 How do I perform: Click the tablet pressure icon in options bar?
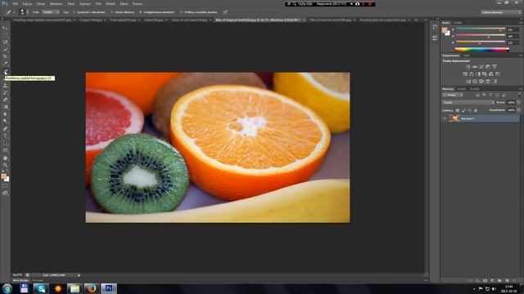[x=226, y=12]
